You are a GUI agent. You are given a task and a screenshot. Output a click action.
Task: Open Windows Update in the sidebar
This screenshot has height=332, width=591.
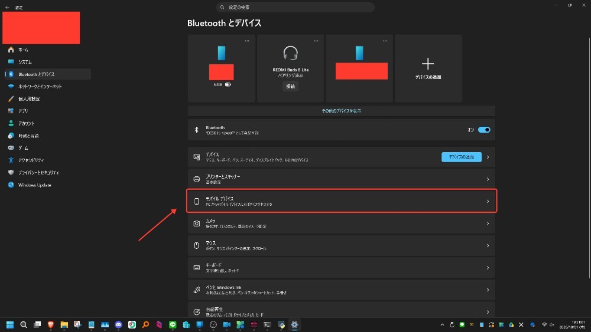pyautogui.click(x=47, y=185)
